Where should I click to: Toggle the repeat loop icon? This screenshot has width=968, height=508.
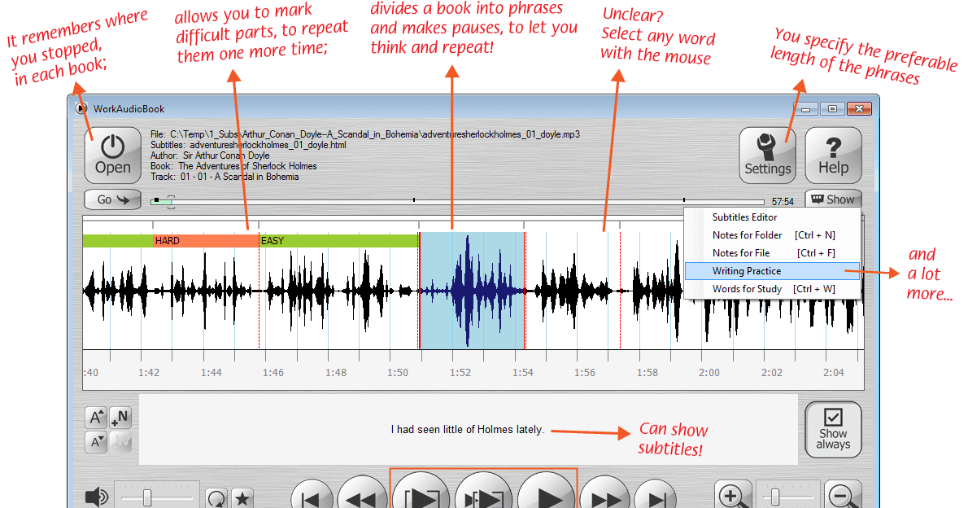pyautogui.click(x=216, y=498)
